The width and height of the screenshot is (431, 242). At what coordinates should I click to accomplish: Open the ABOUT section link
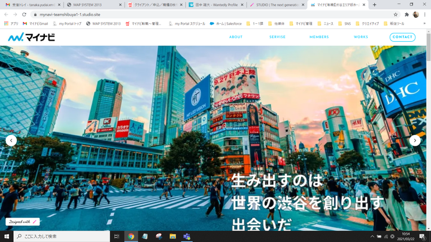(x=236, y=37)
